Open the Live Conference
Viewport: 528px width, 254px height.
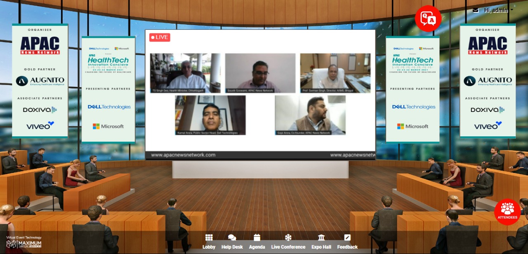288,242
